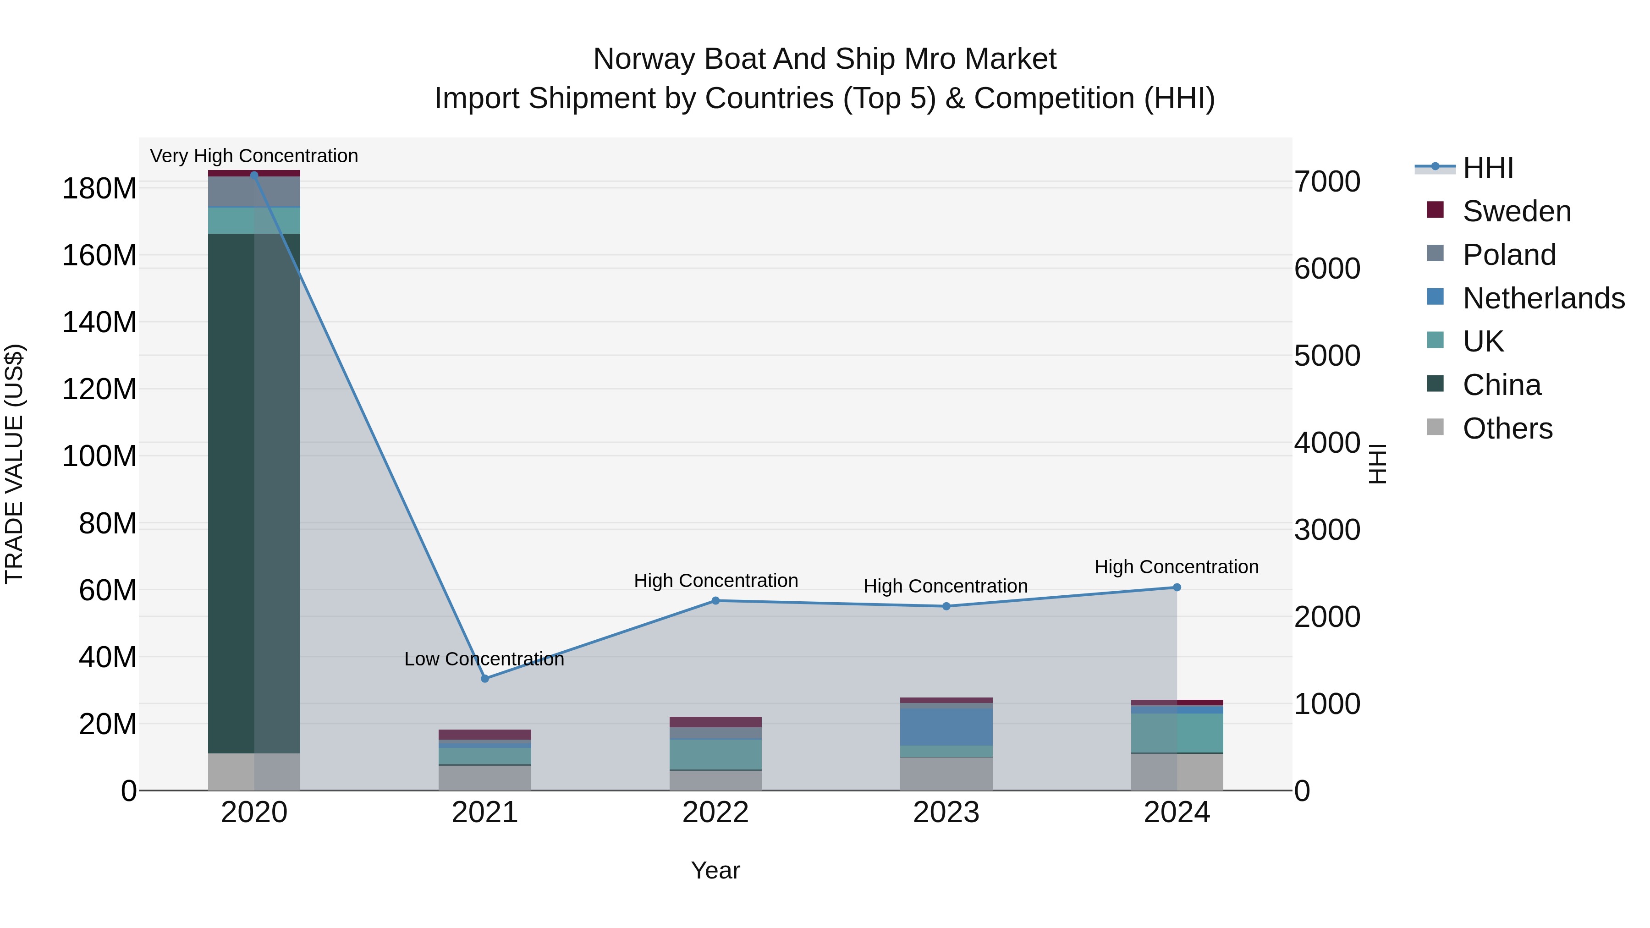Click the 'Import Shipment by Countries' subtitle
The image size is (1650, 928).
pos(825,99)
